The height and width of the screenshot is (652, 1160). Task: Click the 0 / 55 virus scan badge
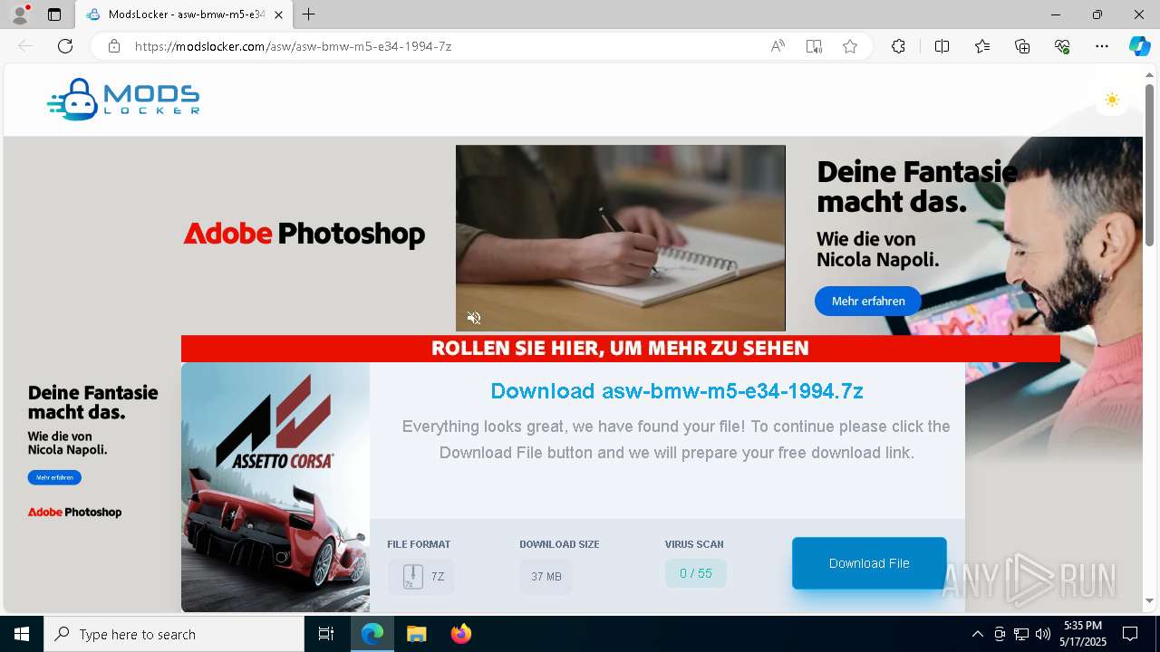coord(696,573)
